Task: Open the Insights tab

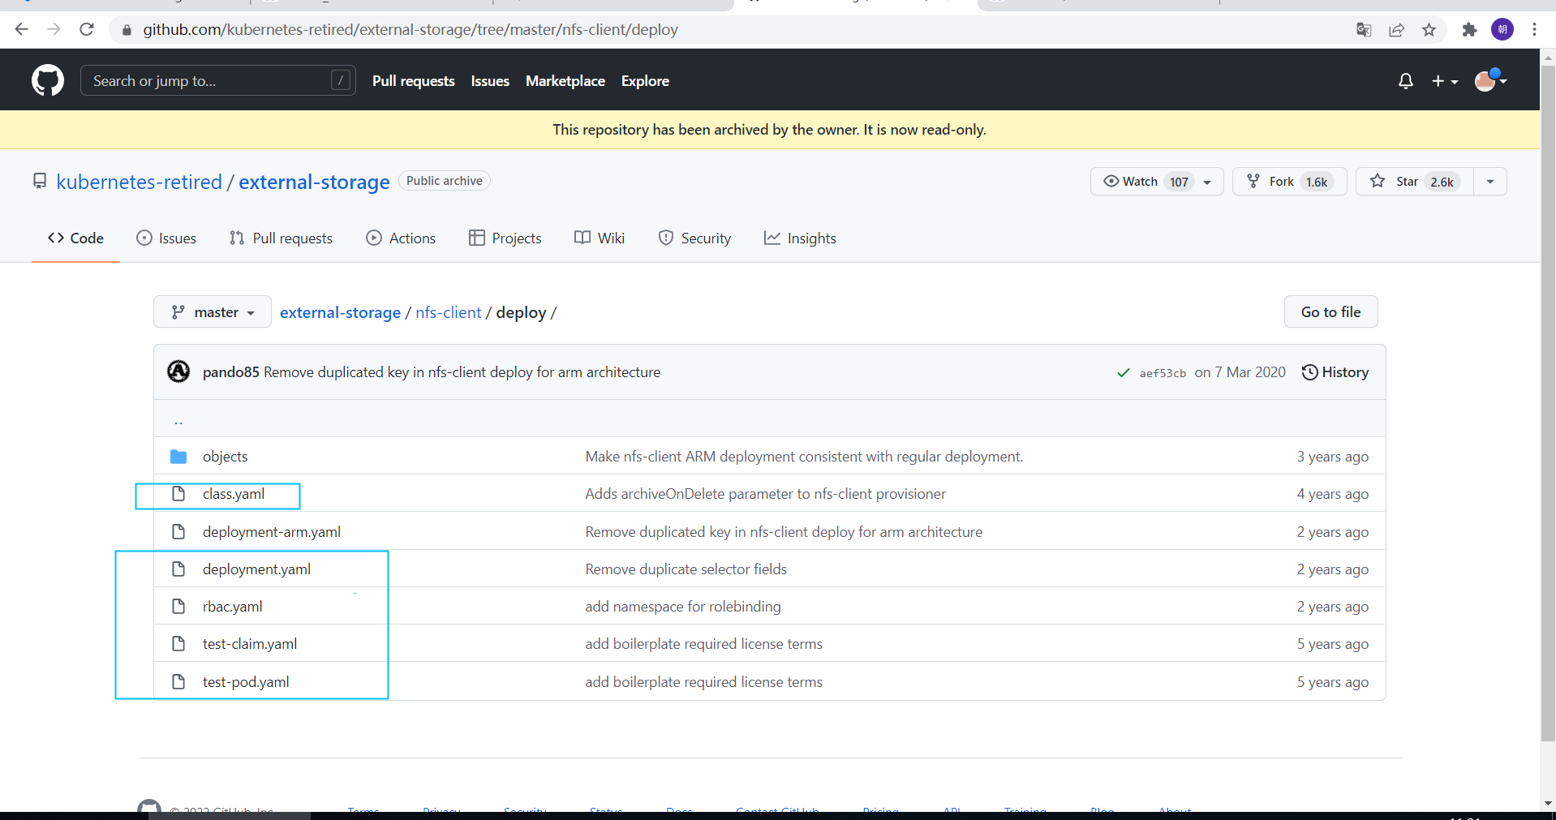Action: pos(800,238)
